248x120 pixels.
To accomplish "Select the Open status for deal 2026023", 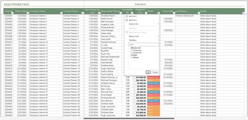I will 154,80.
